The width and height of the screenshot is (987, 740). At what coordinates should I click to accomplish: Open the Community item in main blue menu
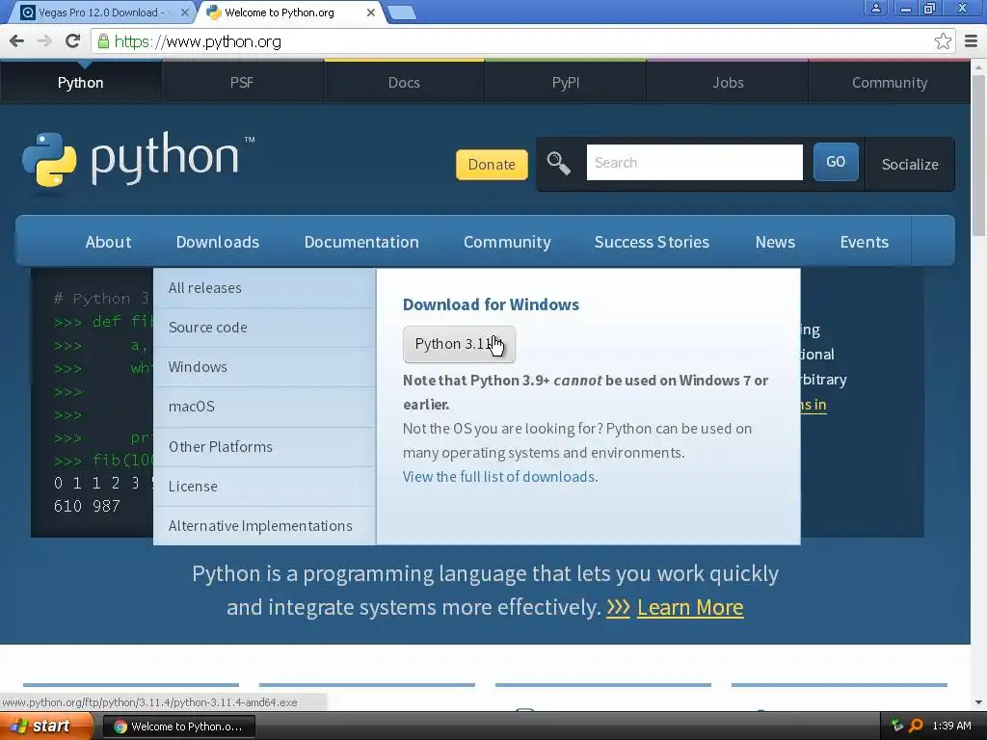click(507, 242)
